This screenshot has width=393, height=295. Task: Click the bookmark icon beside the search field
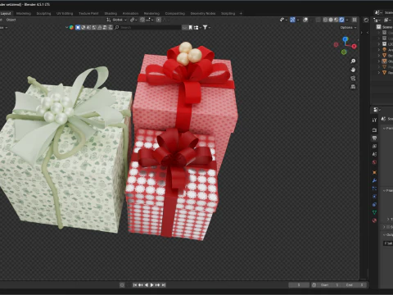pyautogui.click(x=190, y=27)
